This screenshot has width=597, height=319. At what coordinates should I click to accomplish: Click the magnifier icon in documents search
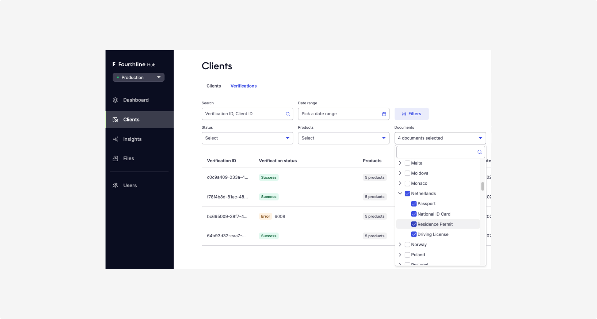pyautogui.click(x=480, y=152)
